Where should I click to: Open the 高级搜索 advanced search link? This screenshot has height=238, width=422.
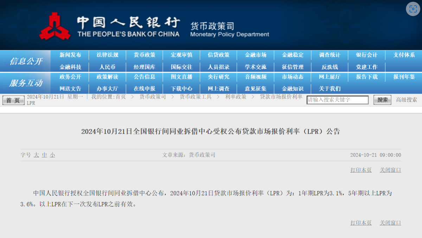(x=407, y=100)
